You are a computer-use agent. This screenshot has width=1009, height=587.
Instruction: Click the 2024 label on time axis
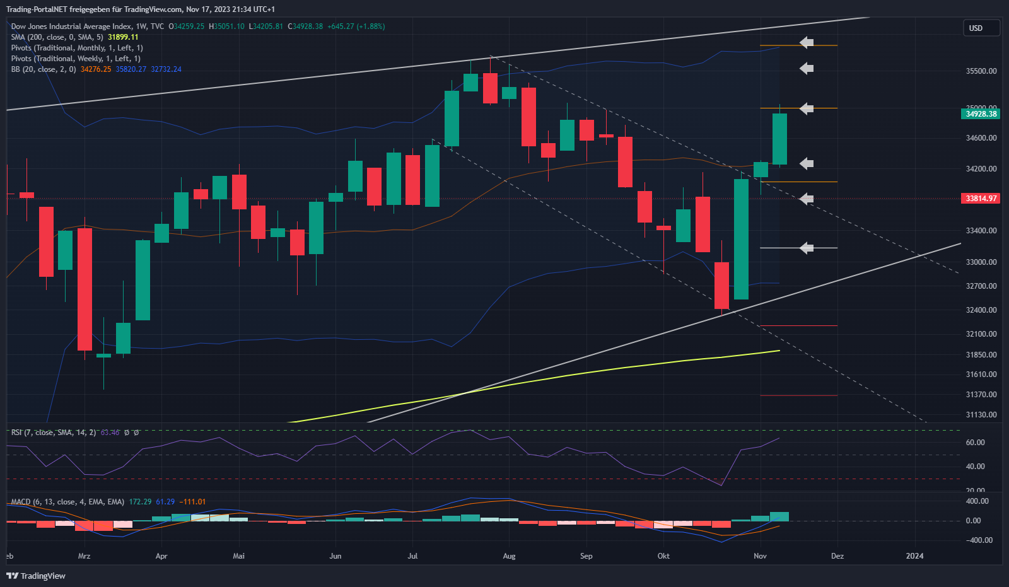pos(914,556)
